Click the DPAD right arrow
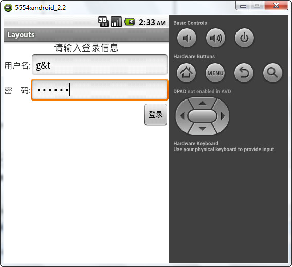The image size is (292, 267). [223, 116]
